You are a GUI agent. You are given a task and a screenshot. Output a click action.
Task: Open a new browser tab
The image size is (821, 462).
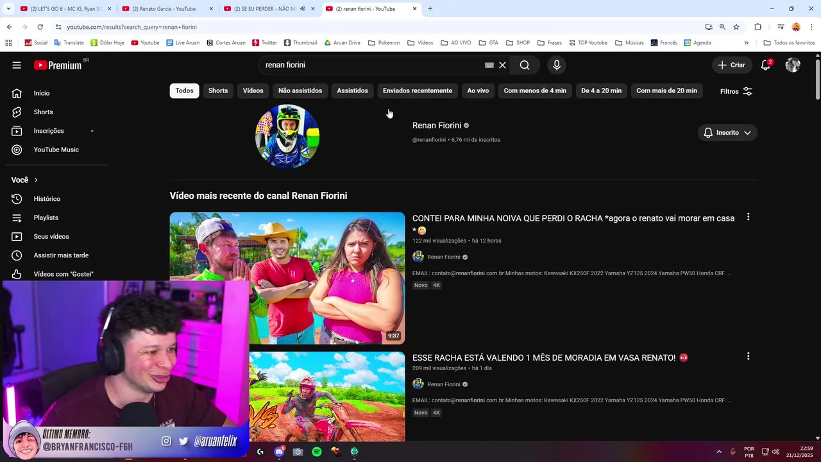(430, 8)
